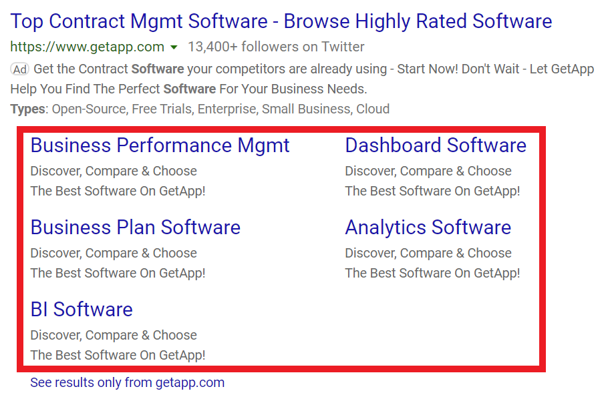Click See results only from getapp.com
The width and height of the screenshot is (604, 407).
(127, 382)
